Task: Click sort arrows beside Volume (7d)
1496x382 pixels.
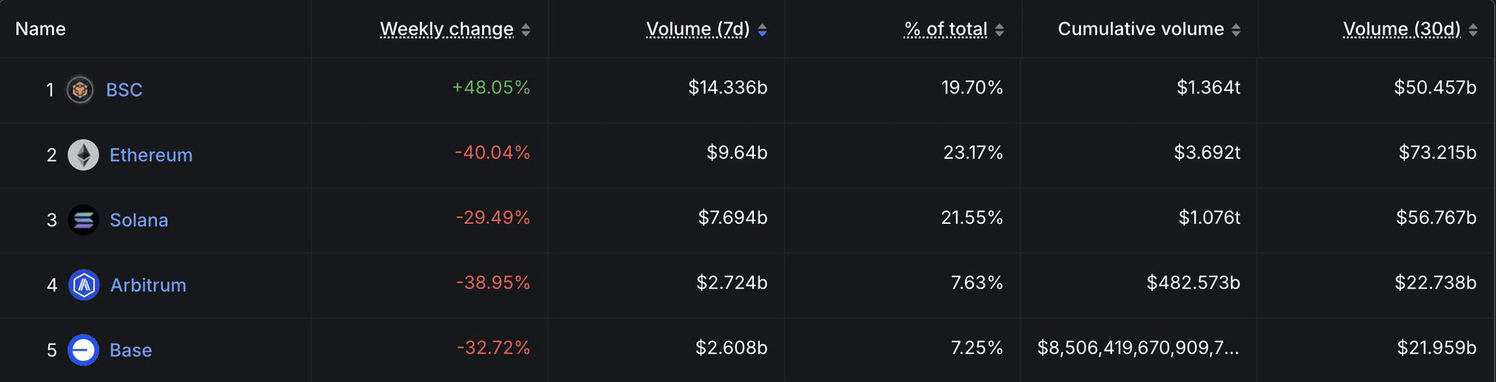Action: (762, 30)
